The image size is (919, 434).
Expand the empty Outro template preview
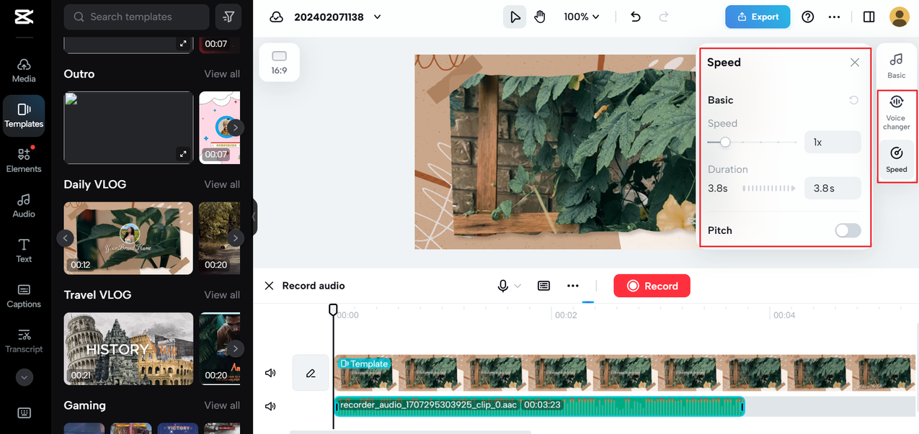coord(183,153)
